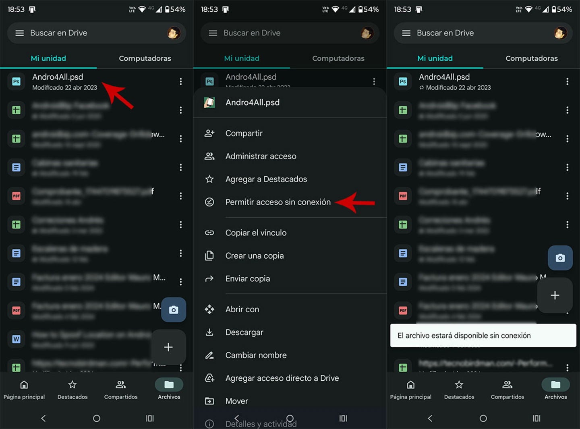Open the navigation drawer hamburger icon
Screen dimensions: 580x429
19,33
